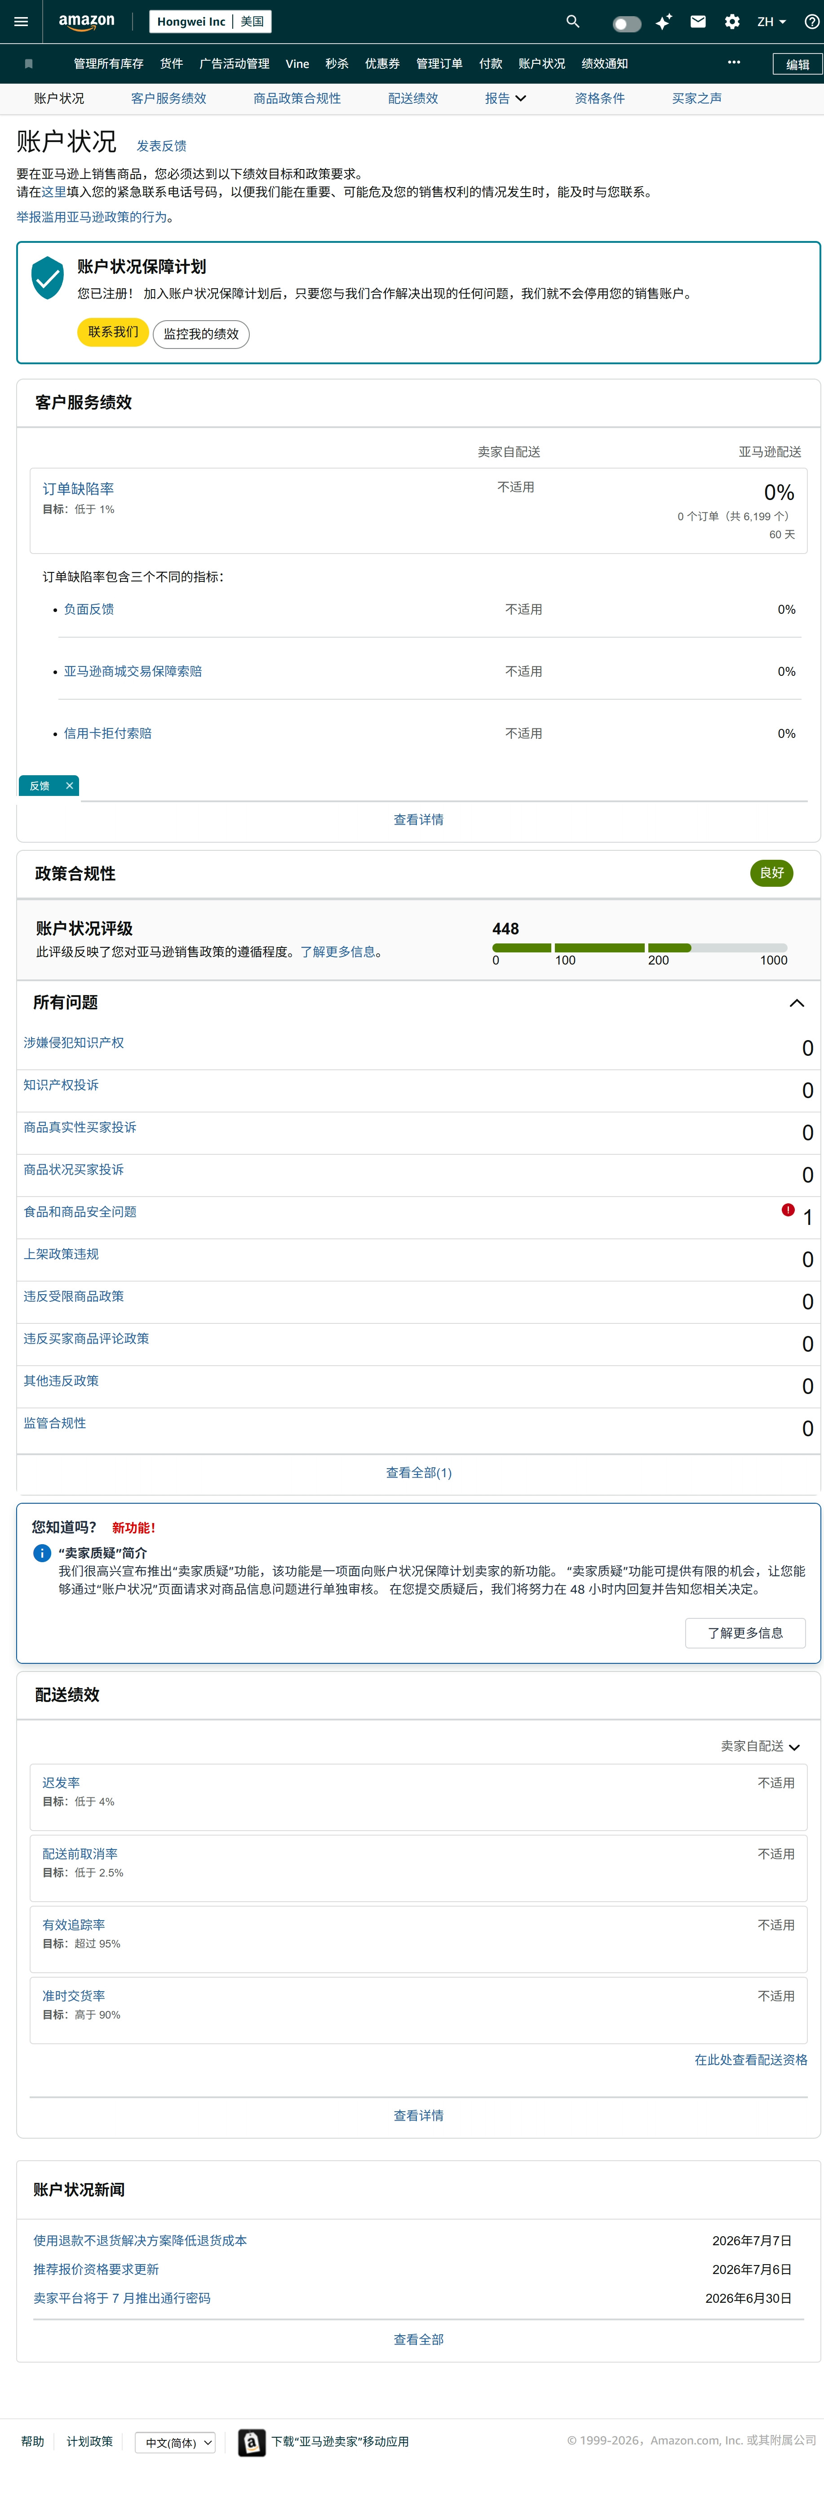
Task: Open the 食品和商品安全问题 issue link
Action: tap(80, 1212)
